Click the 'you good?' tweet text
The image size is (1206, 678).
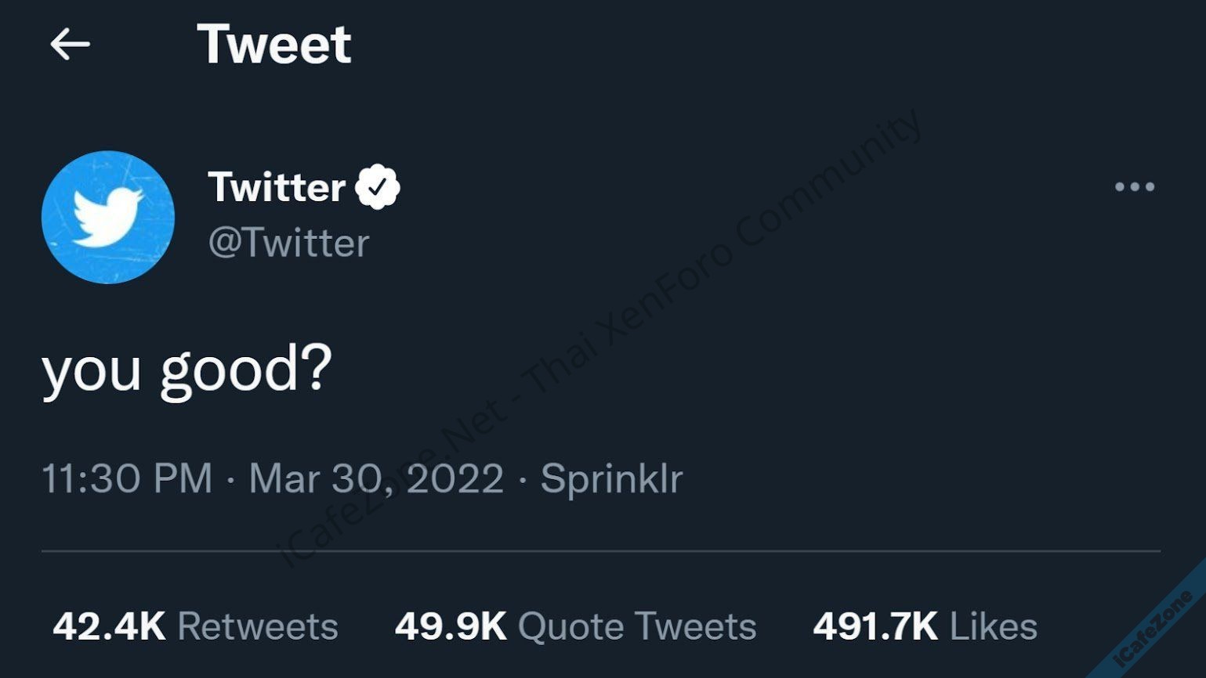click(187, 370)
